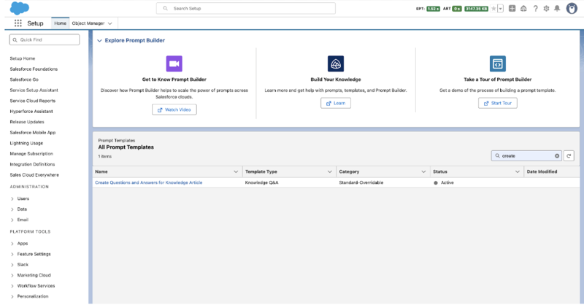Open the Object Manager tab dropdown chevron
Image resolution: width=584 pixels, height=305 pixels.
pos(110,23)
